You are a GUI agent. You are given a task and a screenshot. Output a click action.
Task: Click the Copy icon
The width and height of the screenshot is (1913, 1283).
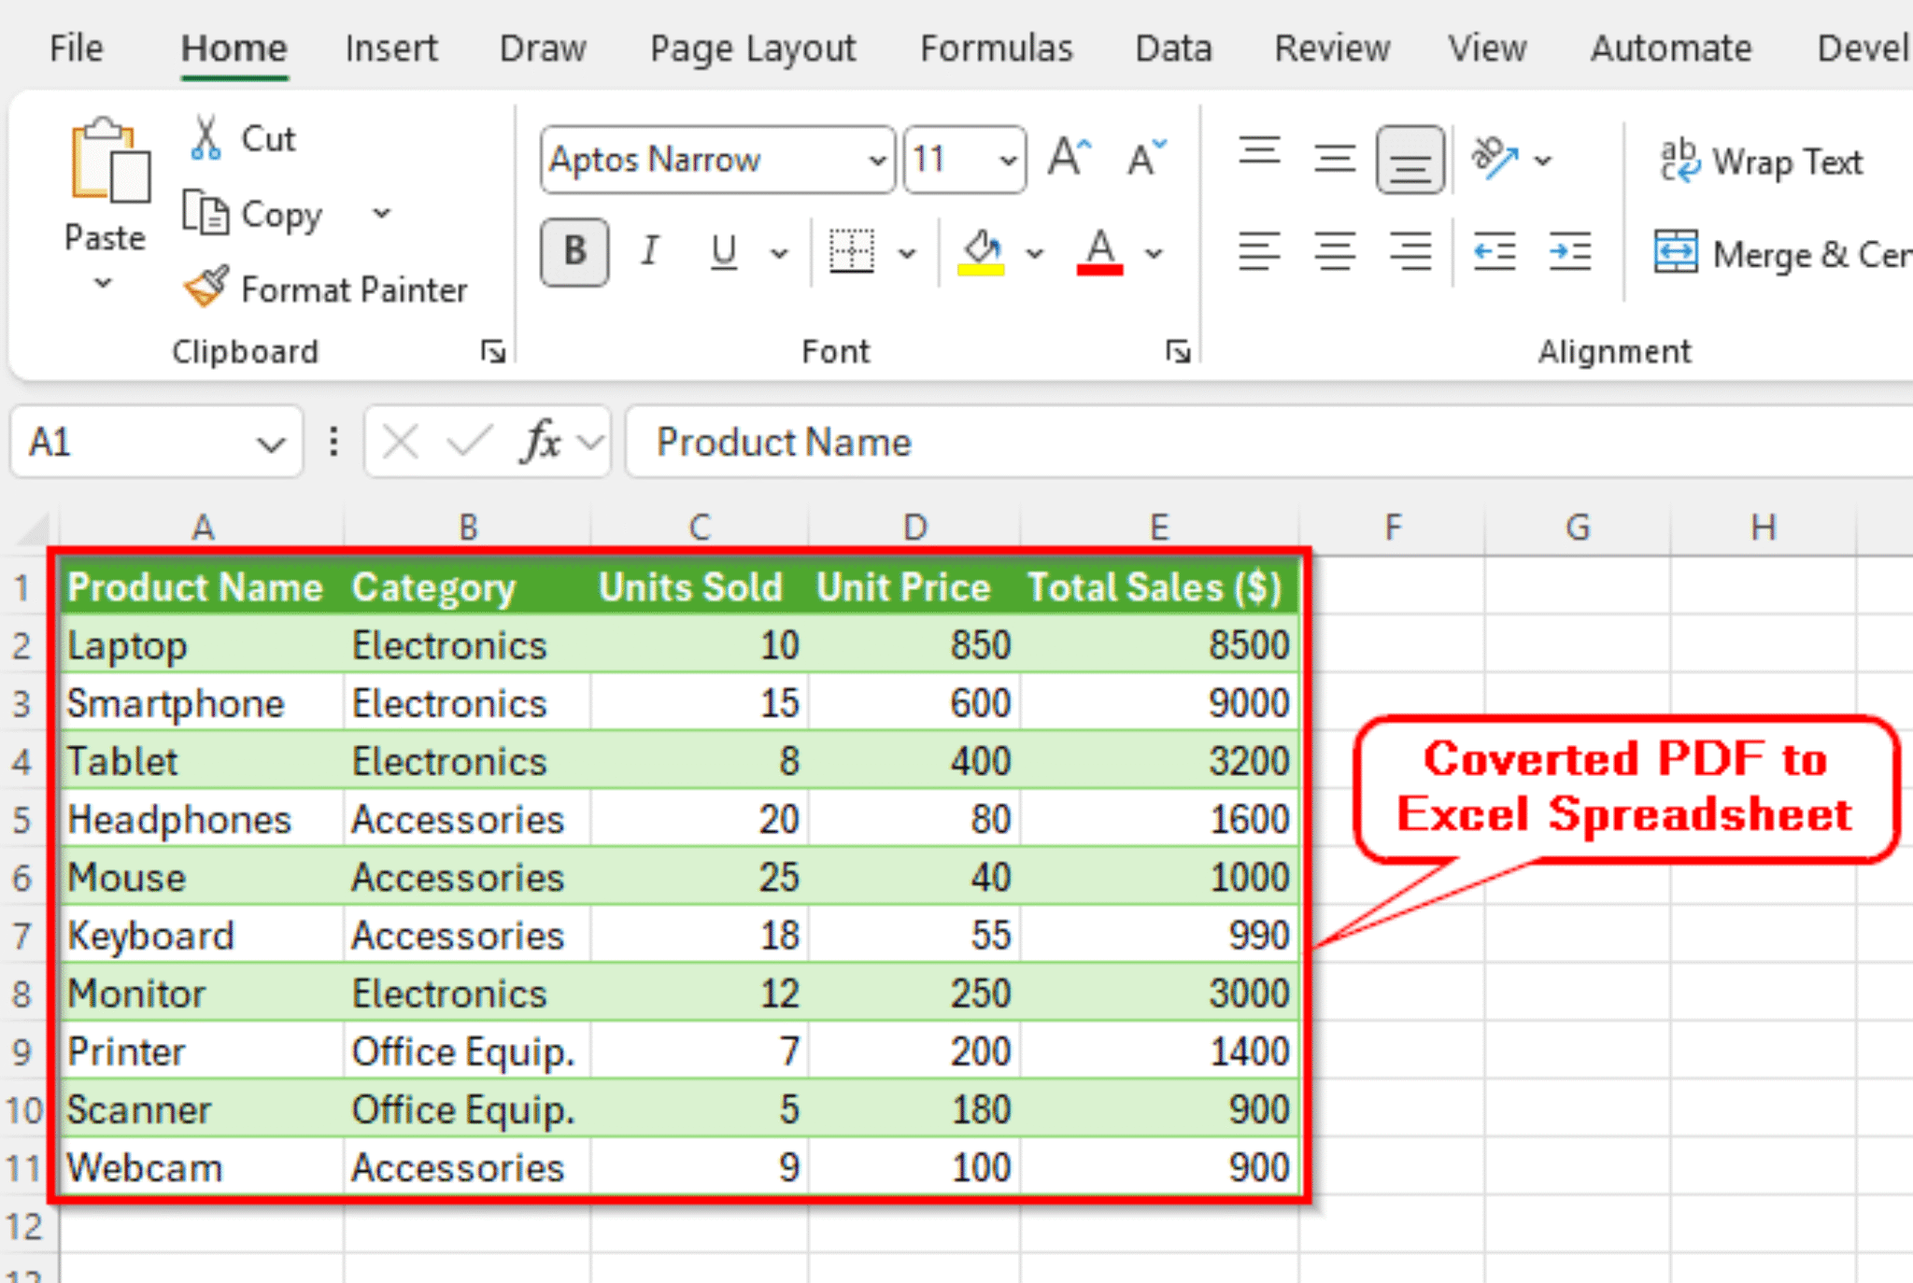(205, 213)
